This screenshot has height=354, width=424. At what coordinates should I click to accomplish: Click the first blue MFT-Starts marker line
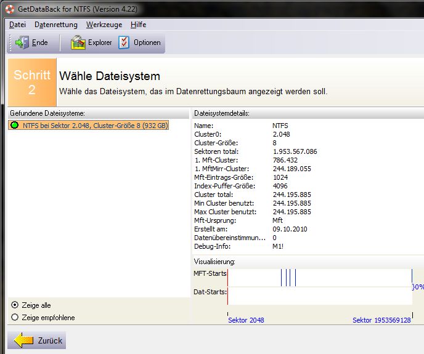click(x=281, y=278)
